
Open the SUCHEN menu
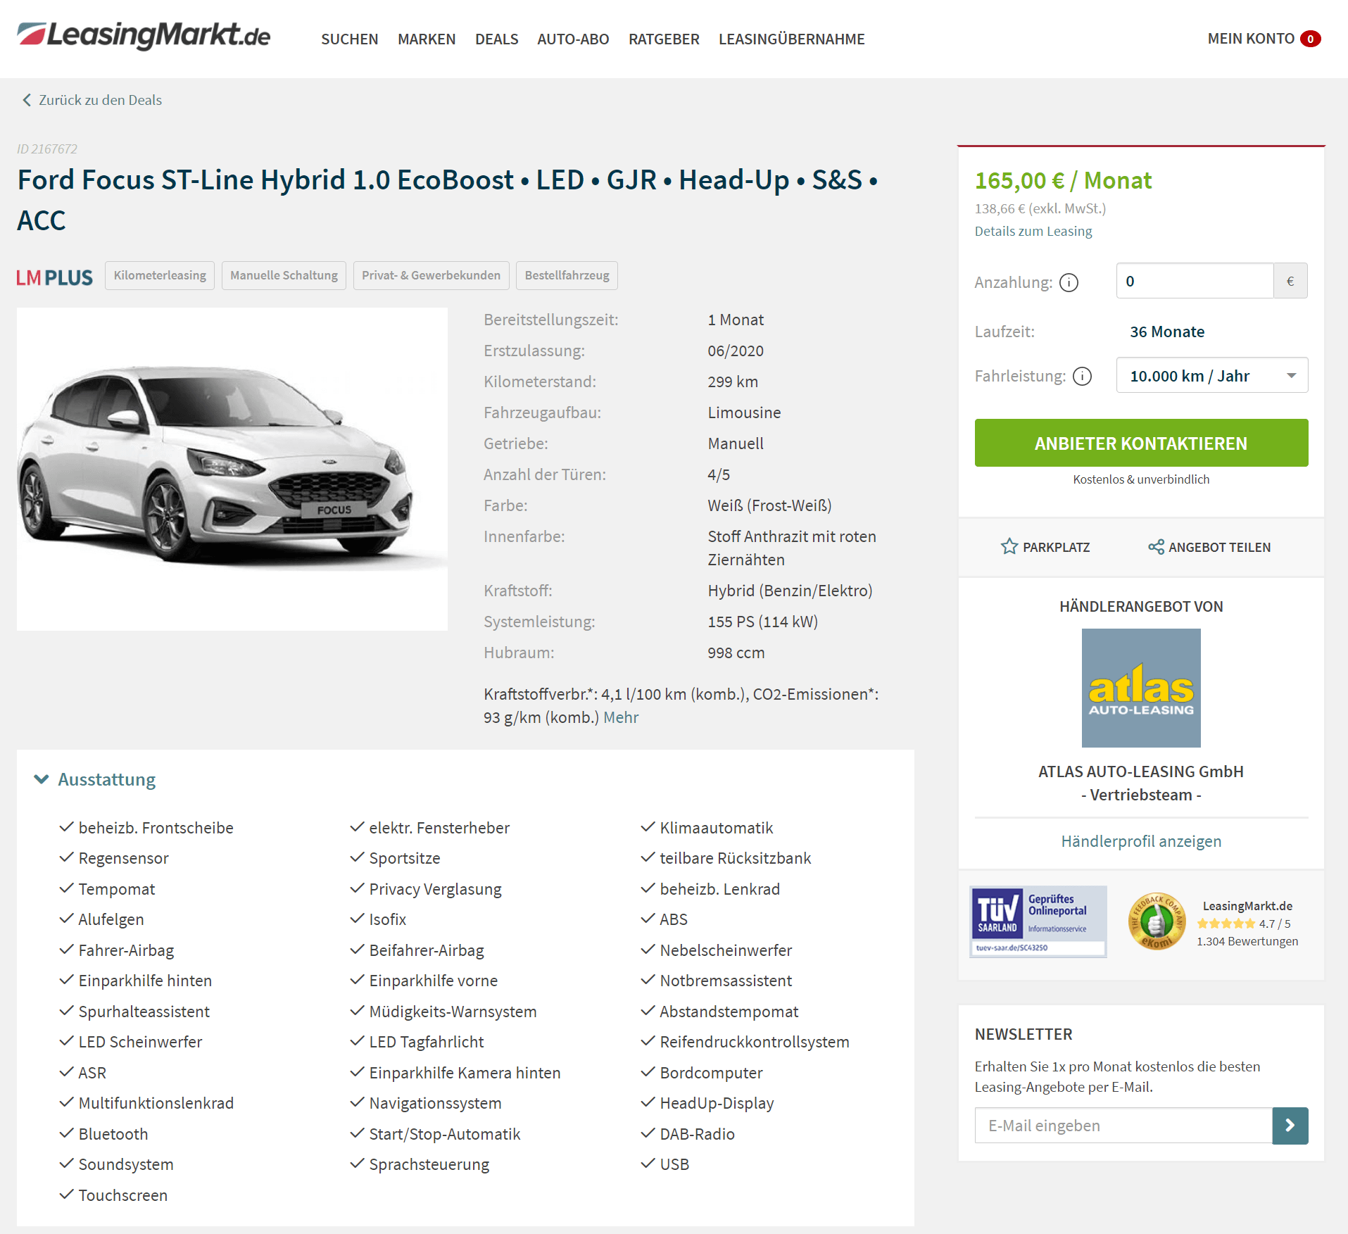[x=350, y=39]
